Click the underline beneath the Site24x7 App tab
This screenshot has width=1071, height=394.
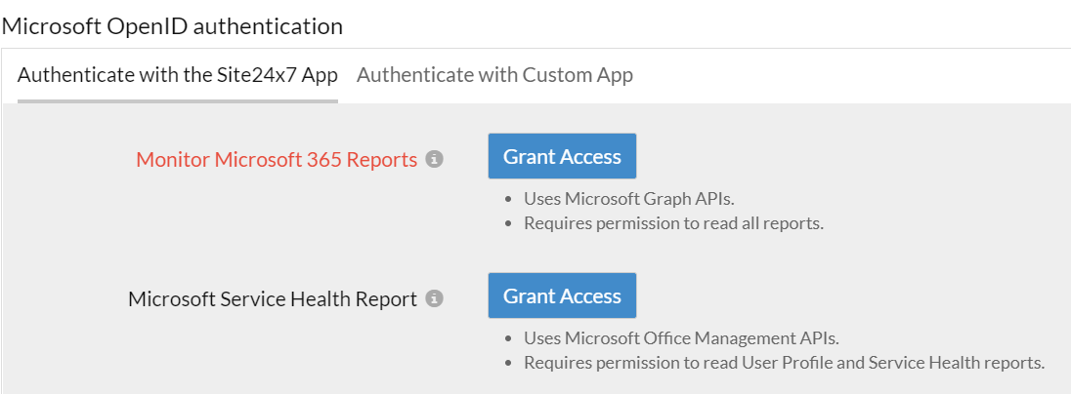[x=178, y=100]
